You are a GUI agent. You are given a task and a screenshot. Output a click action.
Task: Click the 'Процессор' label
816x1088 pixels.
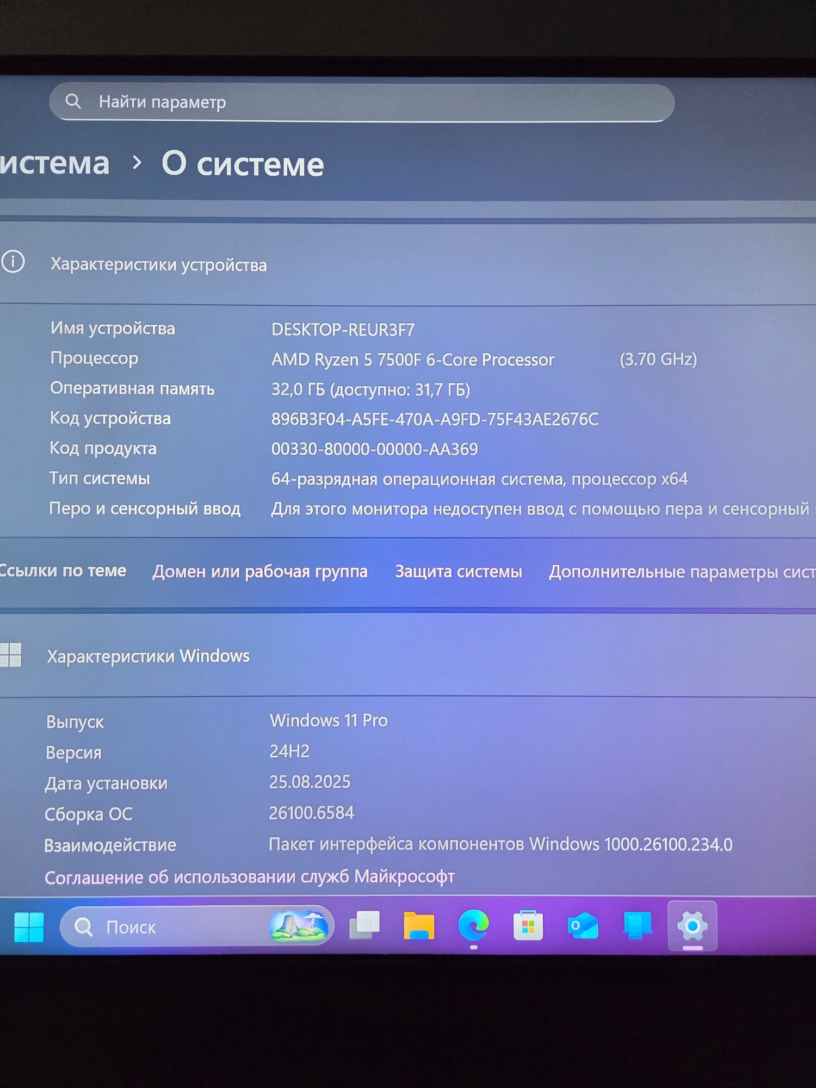pyautogui.click(x=94, y=358)
